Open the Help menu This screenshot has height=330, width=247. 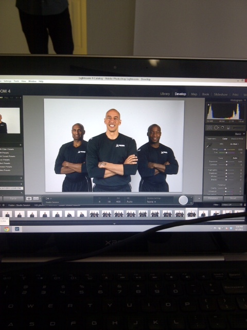(41, 81)
